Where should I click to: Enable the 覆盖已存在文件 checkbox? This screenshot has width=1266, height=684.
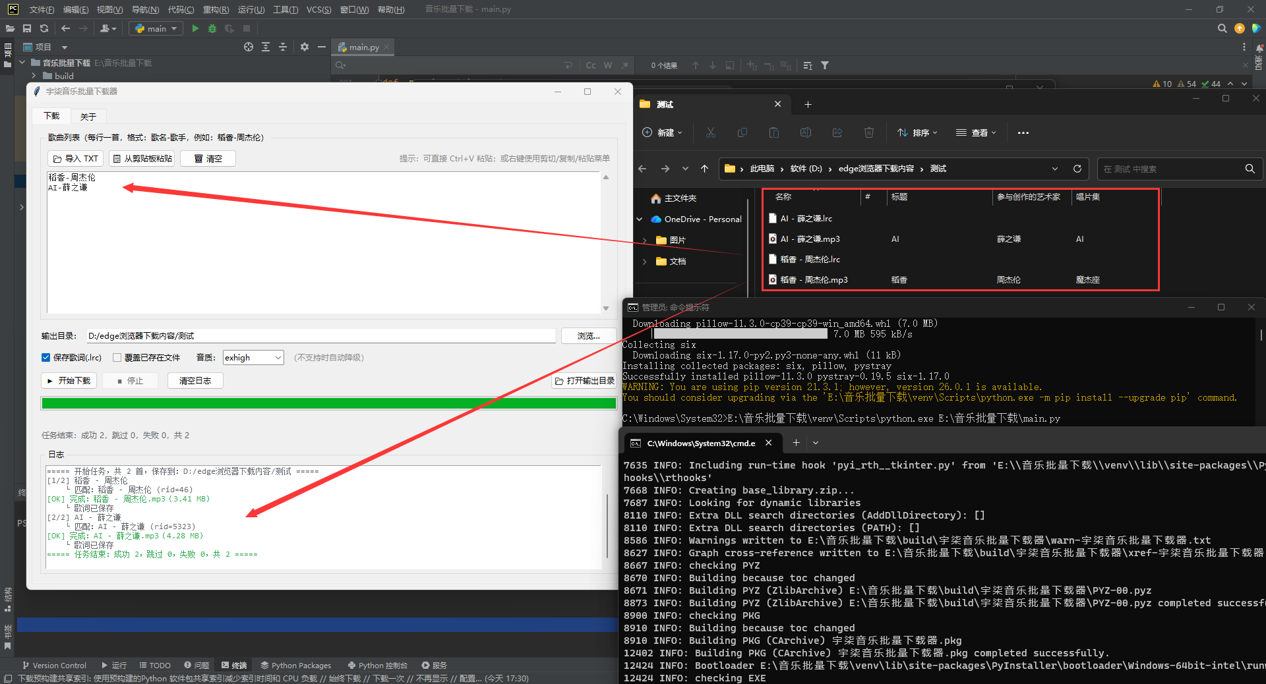pyautogui.click(x=117, y=358)
